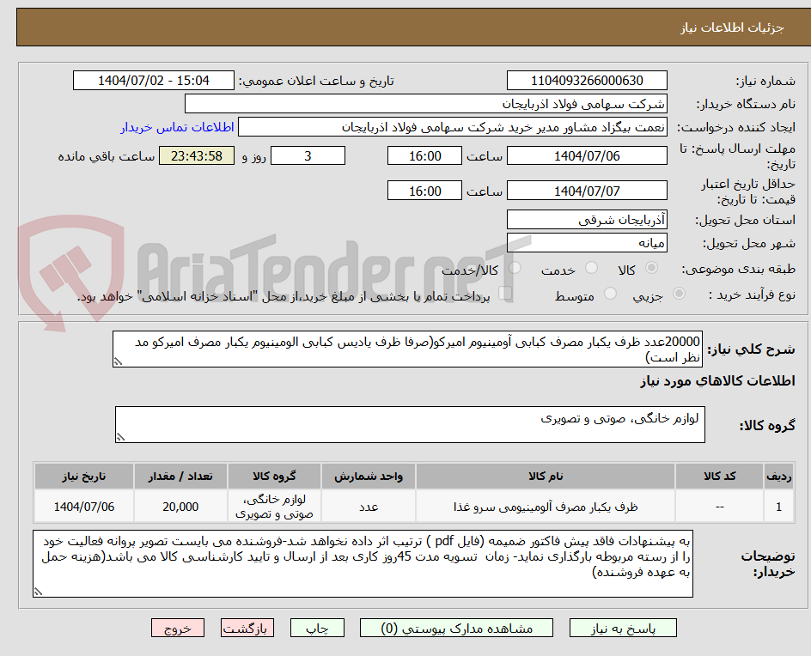Click the خروج exit button
811x656 pixels.
[x=178, y=628]
